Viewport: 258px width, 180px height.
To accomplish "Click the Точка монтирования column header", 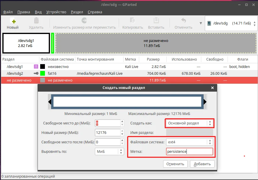I will coord(99,59).
